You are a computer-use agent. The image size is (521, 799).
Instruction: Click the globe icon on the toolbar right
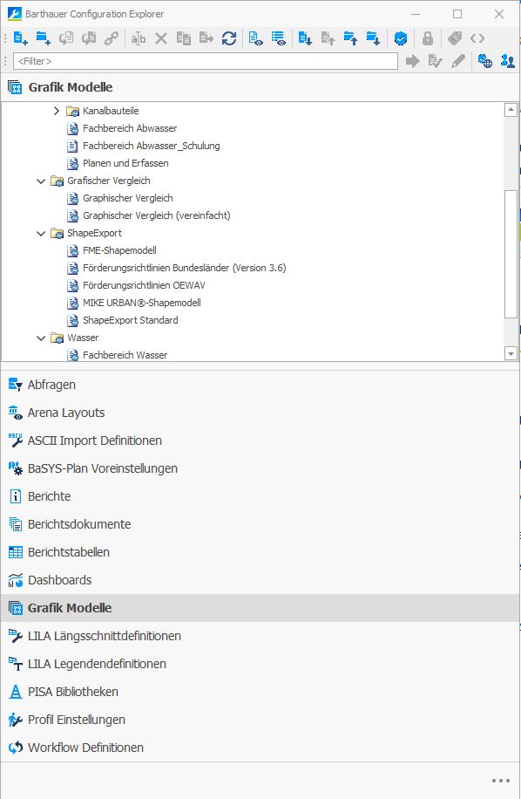click(x=486, y=62)
